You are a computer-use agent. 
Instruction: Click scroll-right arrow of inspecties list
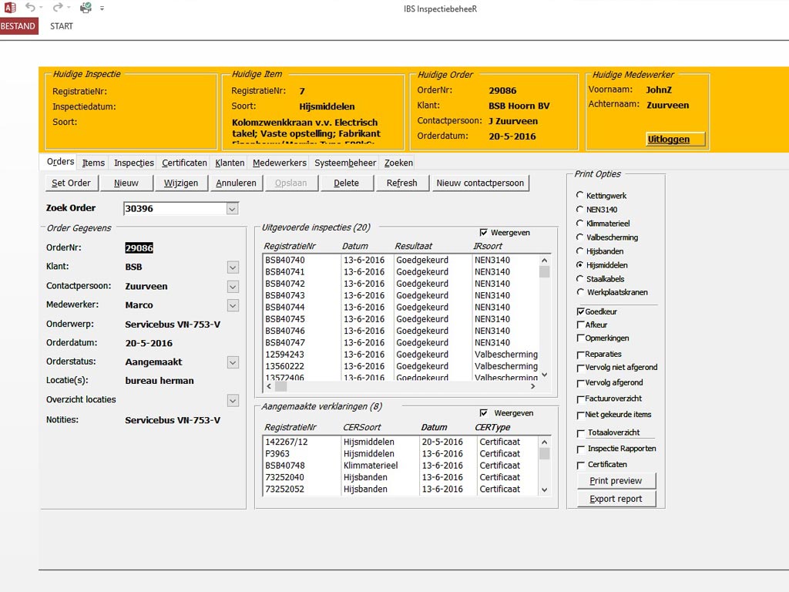coord(533,386)
